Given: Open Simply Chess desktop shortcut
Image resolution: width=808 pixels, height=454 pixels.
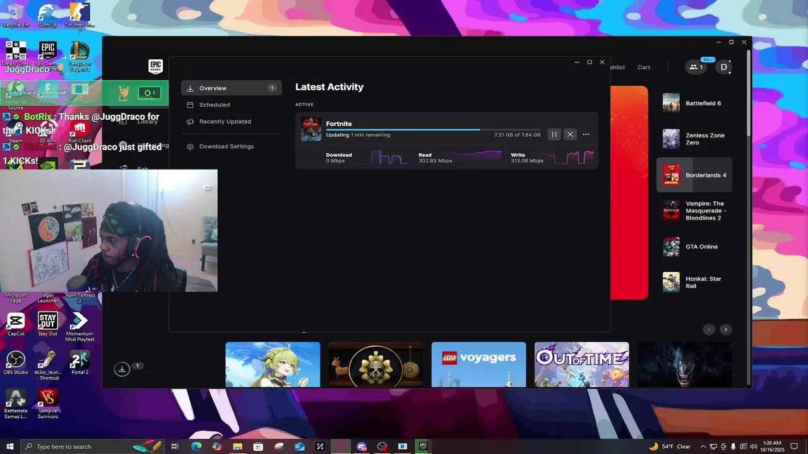Looking at the screenshot, I should (16, 53).
